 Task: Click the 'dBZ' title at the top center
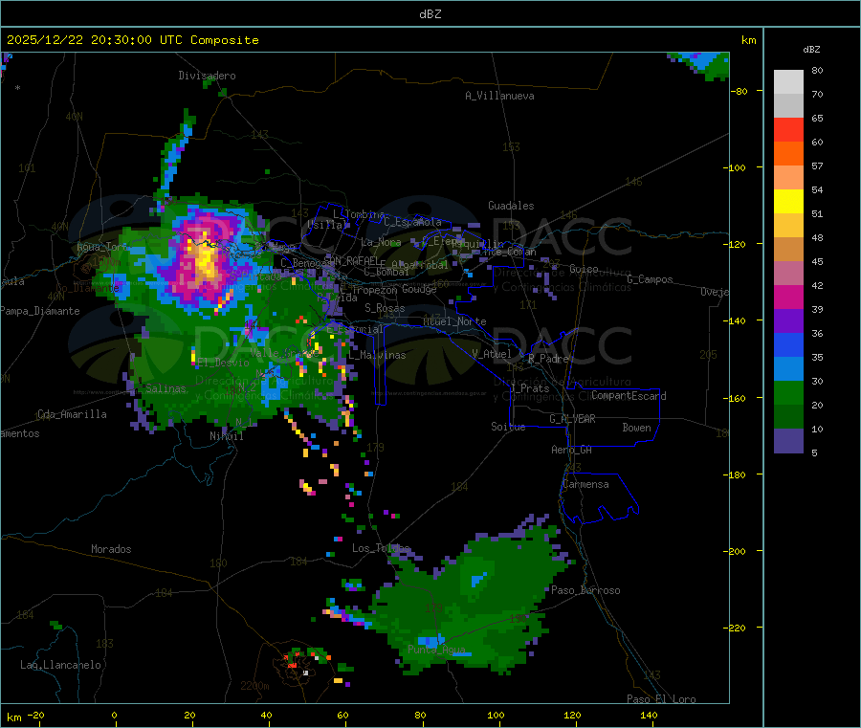coord(430,13)
